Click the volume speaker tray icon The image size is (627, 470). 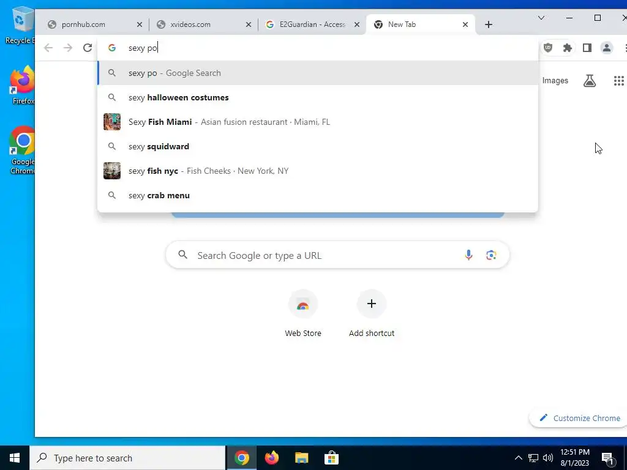(548, 458)
